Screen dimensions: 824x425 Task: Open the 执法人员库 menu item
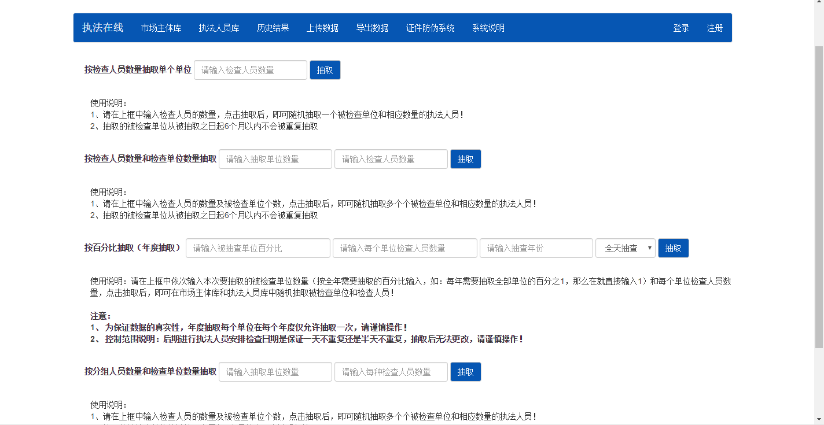[x=219, y=27]
